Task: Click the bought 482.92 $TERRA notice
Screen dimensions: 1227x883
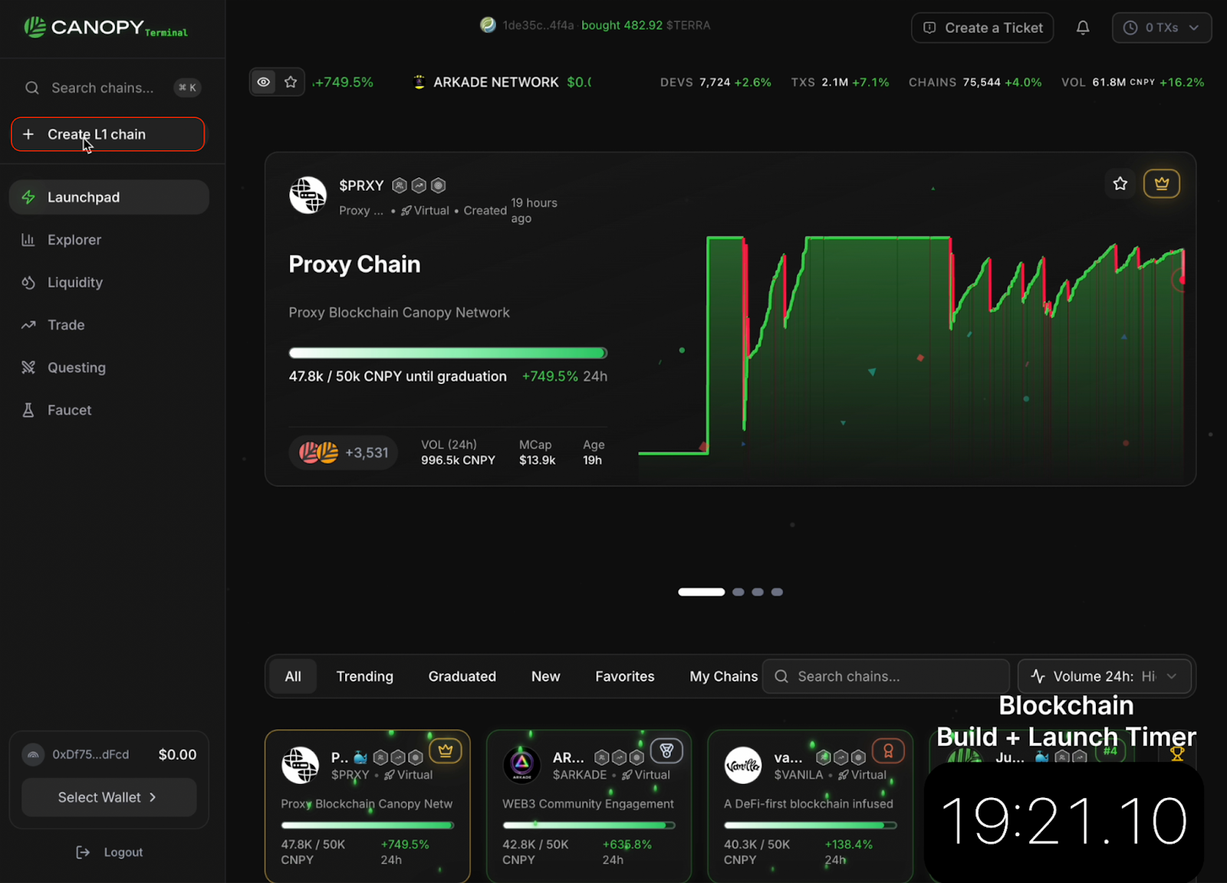Action: coord(646,25)
